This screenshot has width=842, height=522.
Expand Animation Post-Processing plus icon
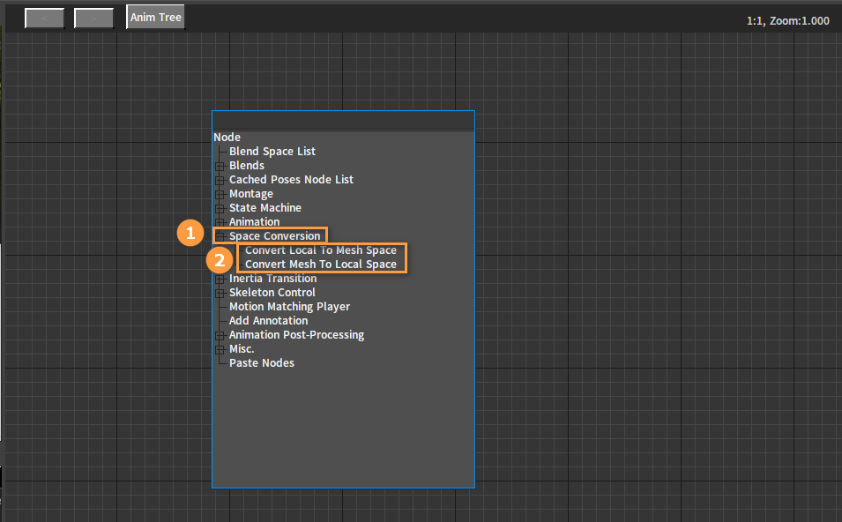tap(220, 335)
